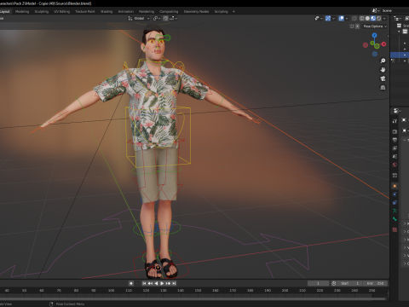This screenshot has height=307, width=409.
Task: Open the Object Data armature properties tab
Action: coord(395,211)
